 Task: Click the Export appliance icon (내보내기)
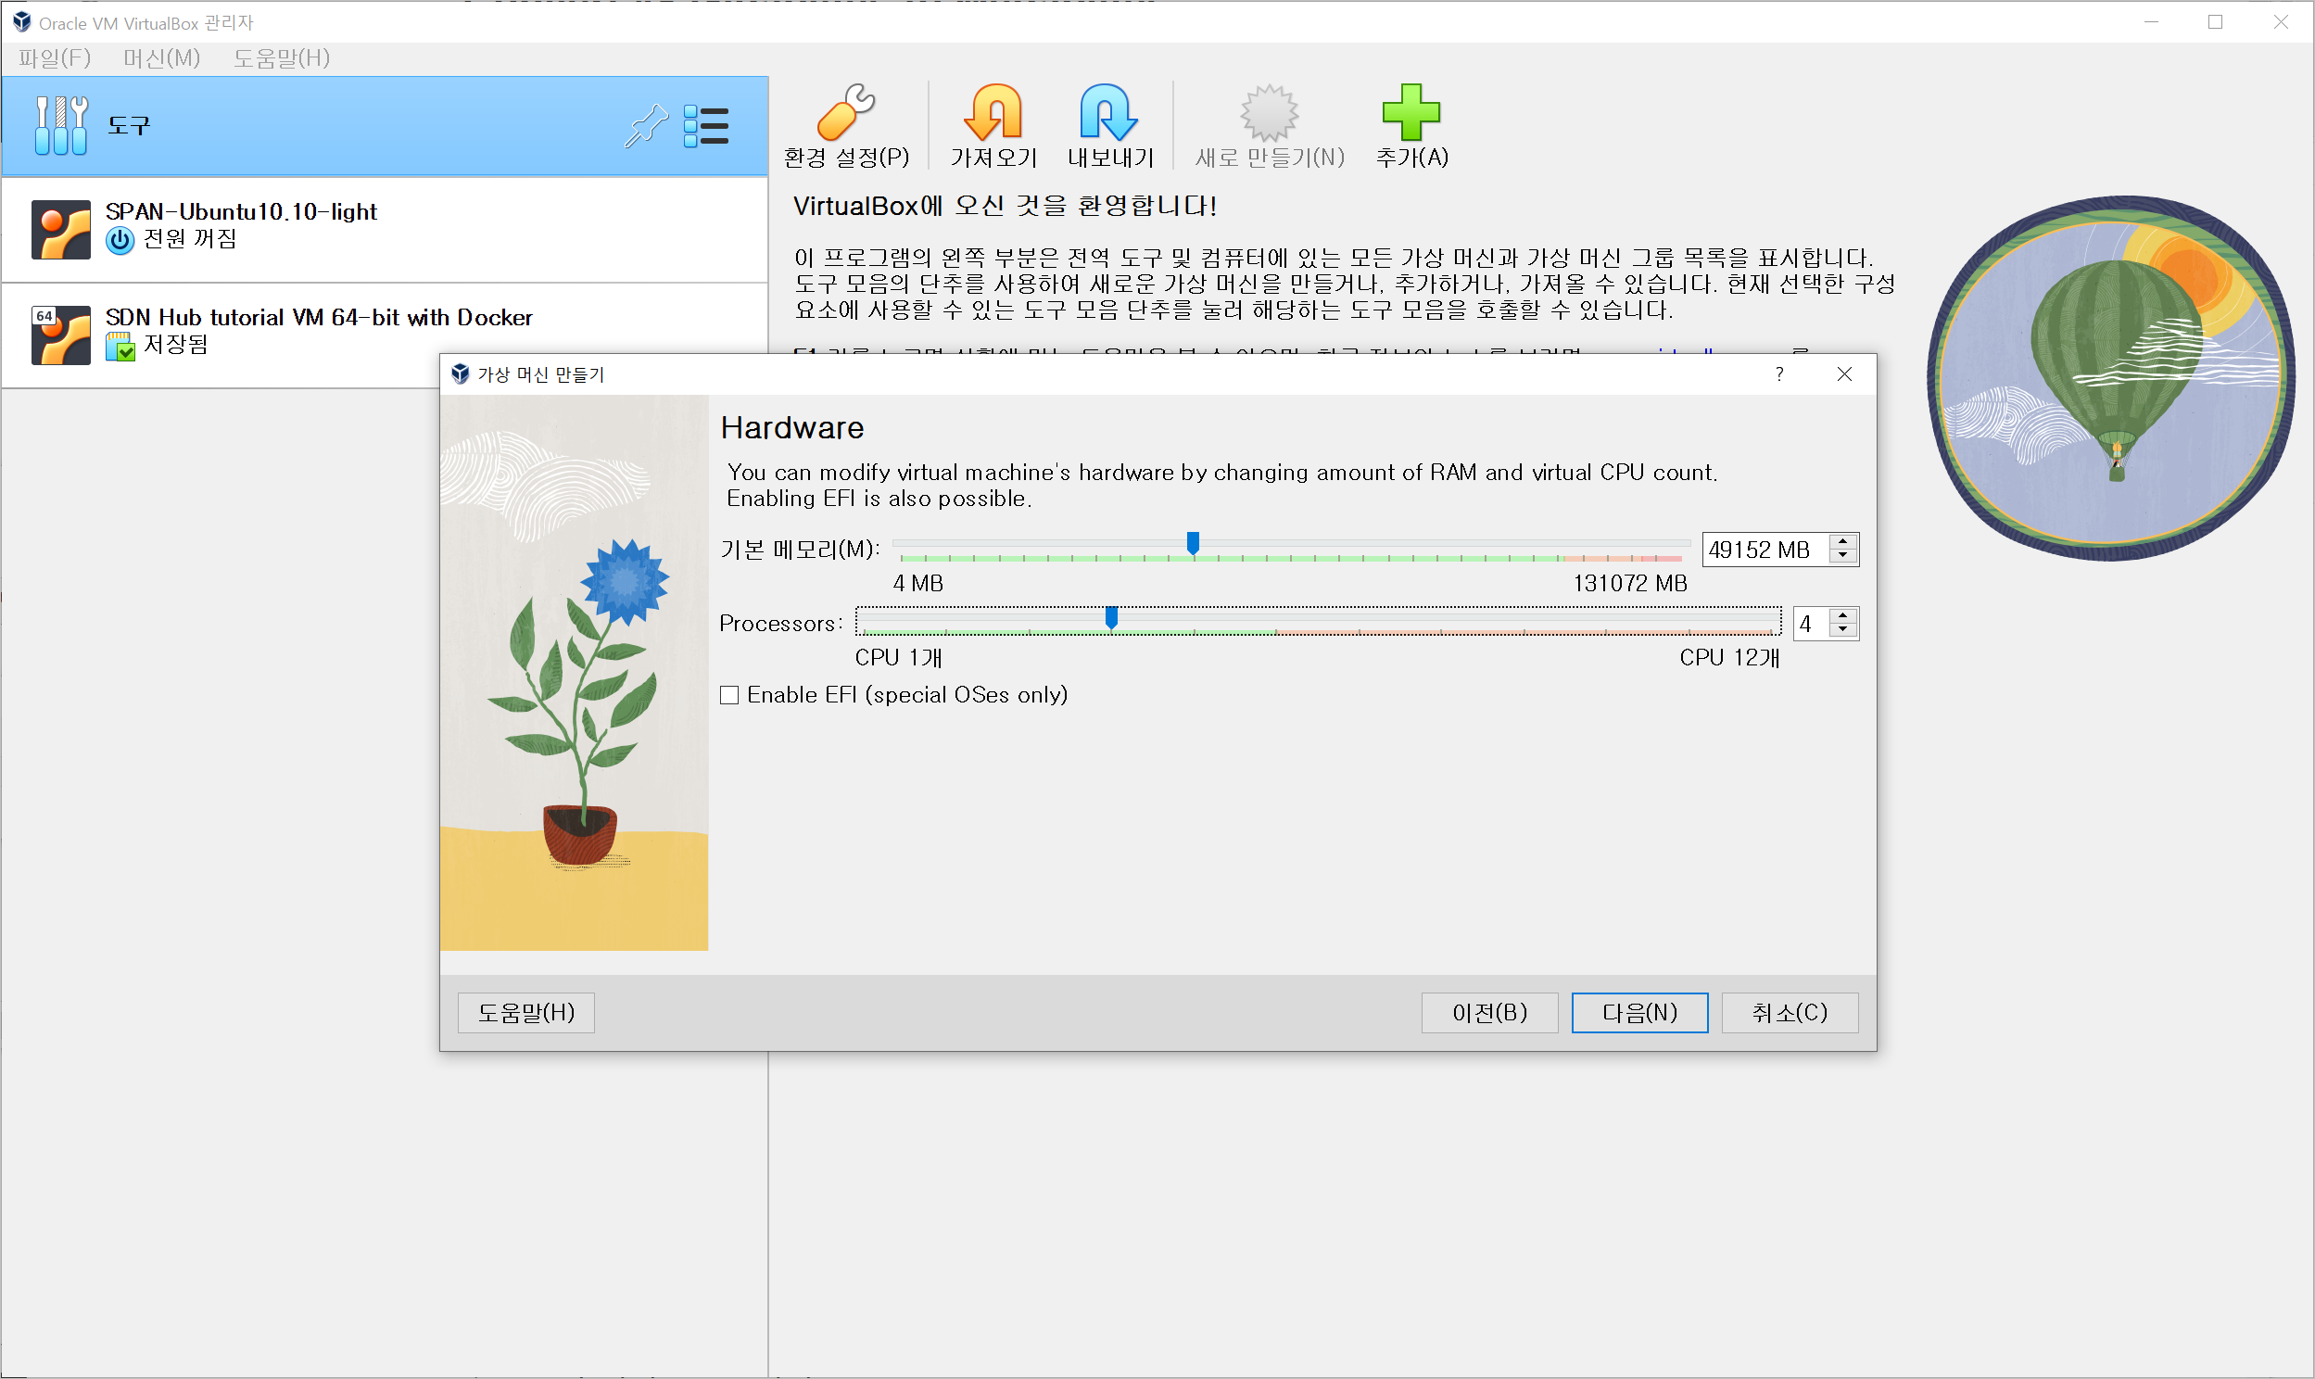(1108, 112)
